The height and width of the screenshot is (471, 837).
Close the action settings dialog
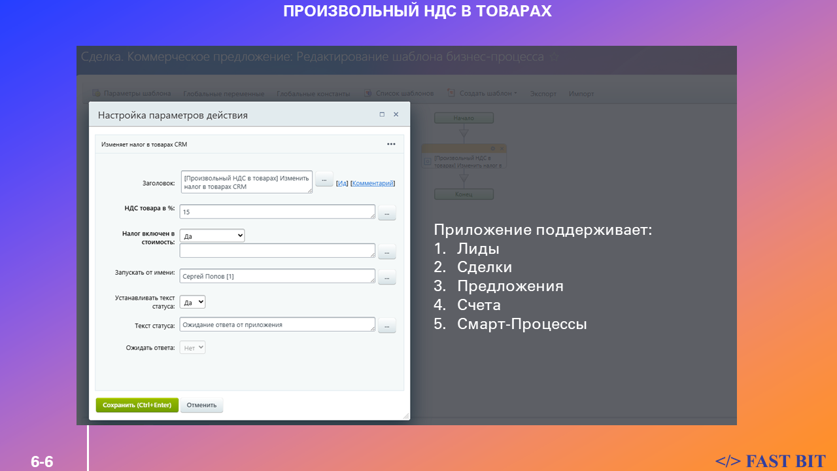coord(396,114)
